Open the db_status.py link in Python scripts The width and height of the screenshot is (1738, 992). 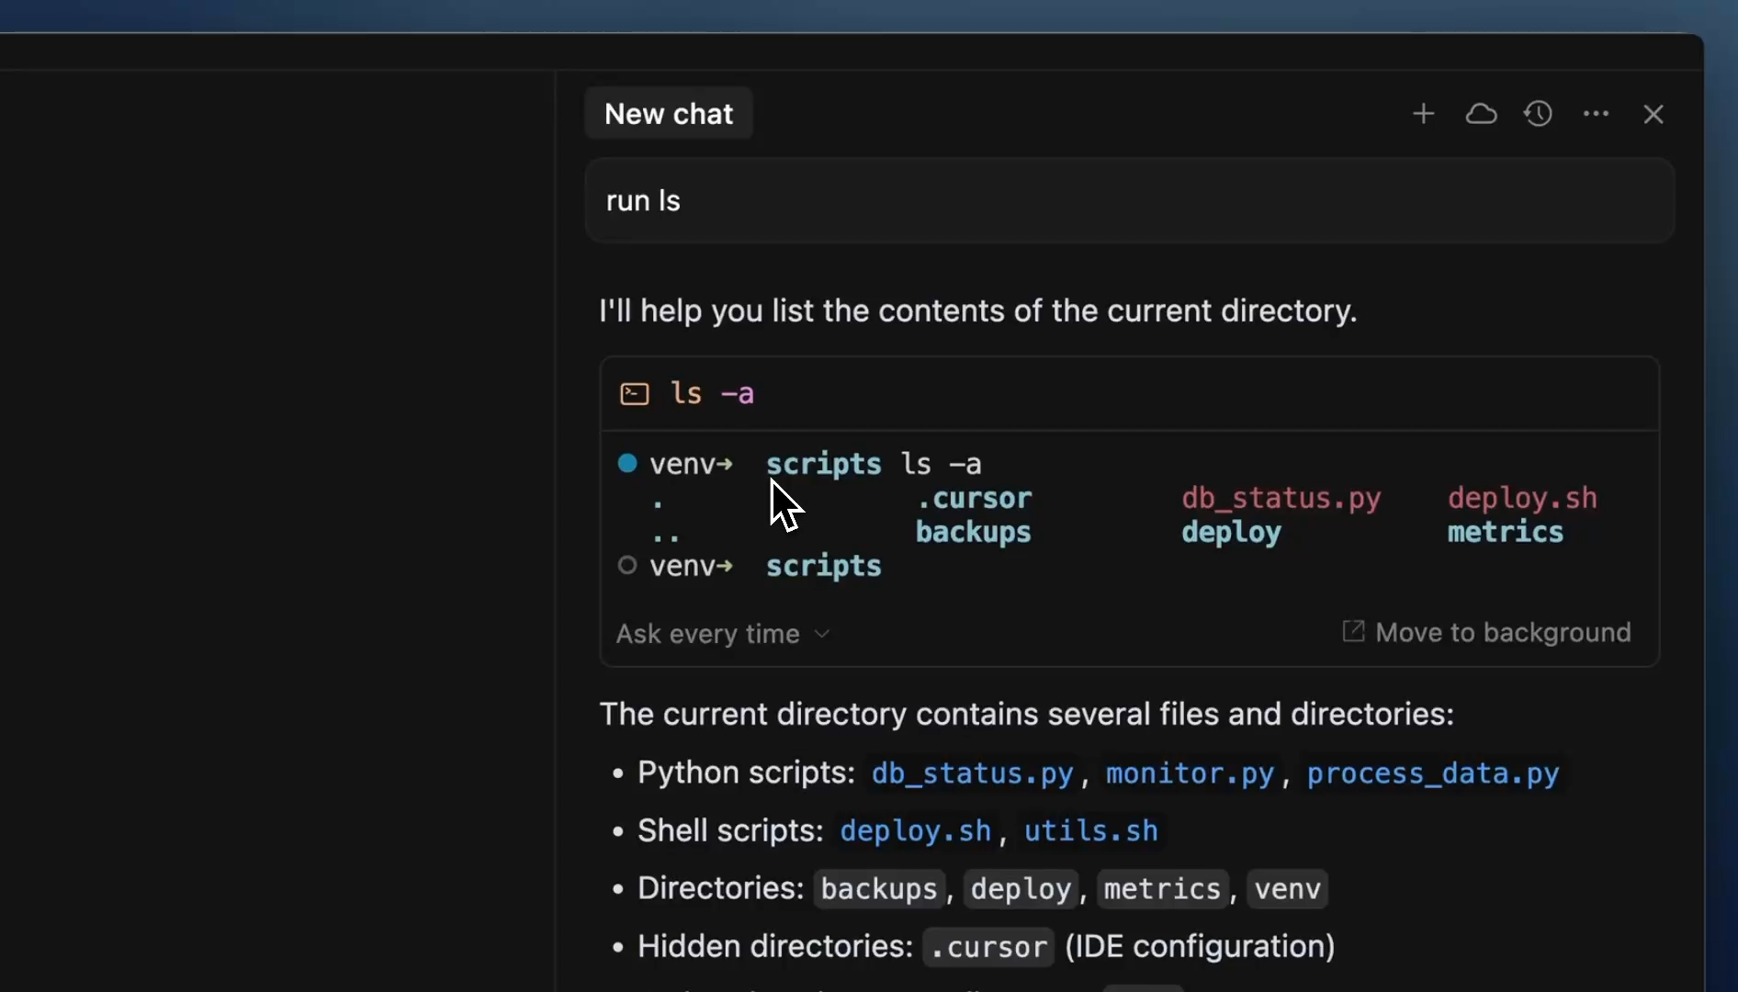click(x=972, y=773)
